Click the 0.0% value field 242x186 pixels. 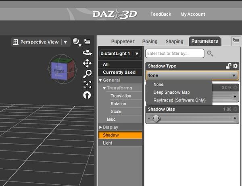point(226,88)
